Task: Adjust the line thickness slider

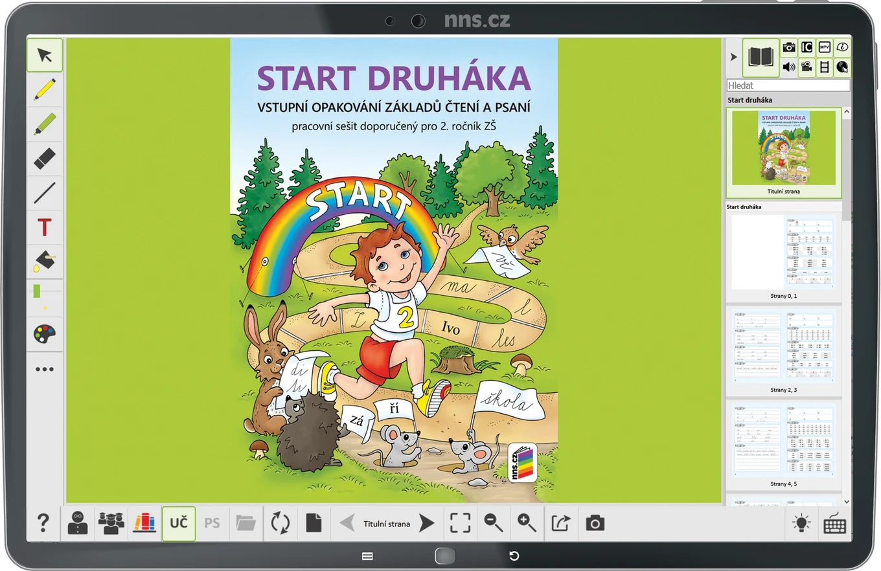Action: click(45, 297)
